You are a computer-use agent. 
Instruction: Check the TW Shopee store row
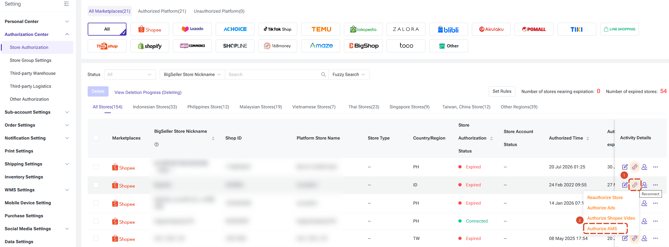tap(96, 238)
